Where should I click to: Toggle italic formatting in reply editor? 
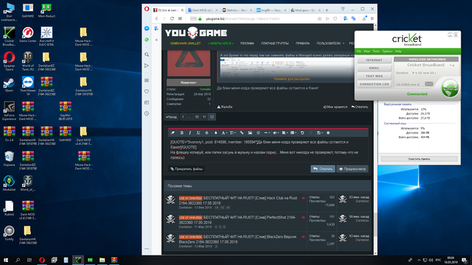click(x=190, y=132)
